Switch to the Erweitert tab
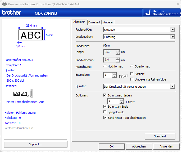This screenshot has width=182, height=152. 94,22
